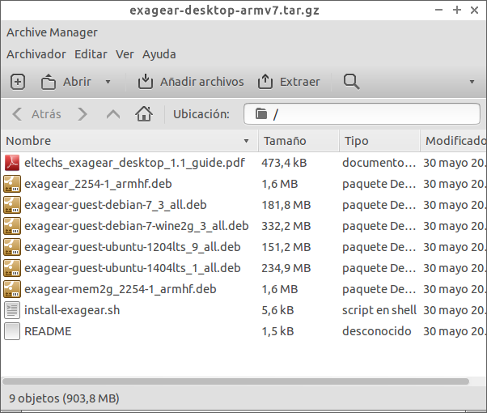Sort by the Tamaño column header
The height and width of the screenshot is (413, 487).
[299, 141]
